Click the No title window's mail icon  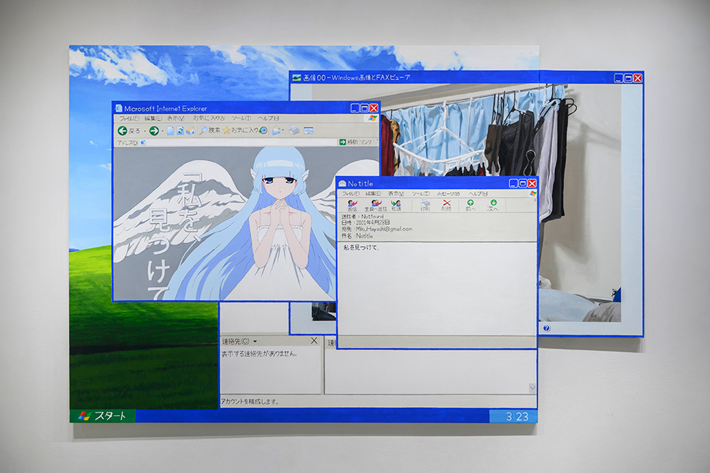point(342,183)
